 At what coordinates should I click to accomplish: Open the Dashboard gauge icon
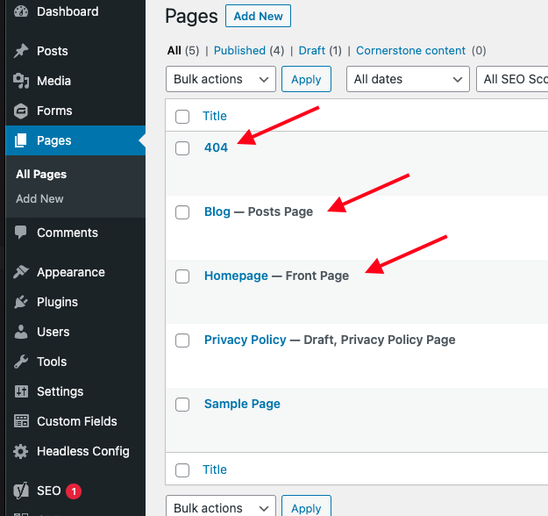coord(21,11)
